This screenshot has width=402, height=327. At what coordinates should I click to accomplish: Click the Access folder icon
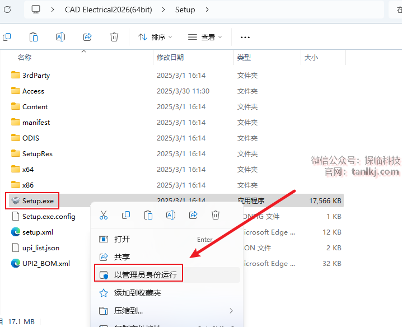(x=15, y=91)
